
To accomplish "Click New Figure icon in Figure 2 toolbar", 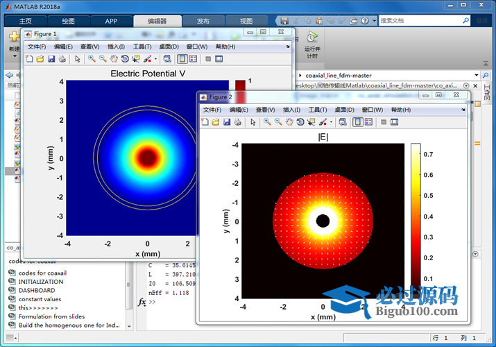I will [x=205, y=122].
